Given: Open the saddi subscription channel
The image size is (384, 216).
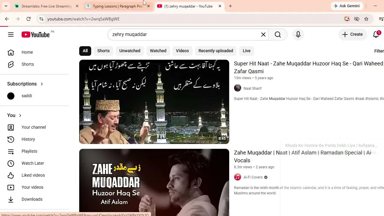Looking at the screenshot, I should coord(34,96).
